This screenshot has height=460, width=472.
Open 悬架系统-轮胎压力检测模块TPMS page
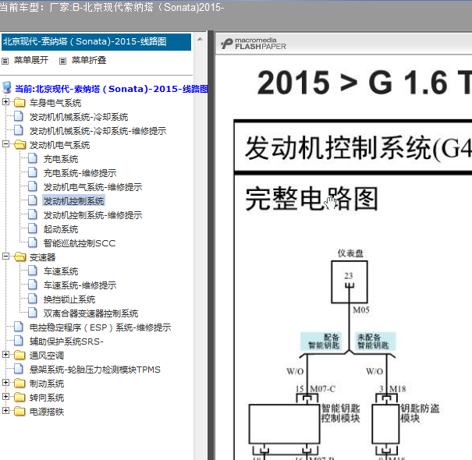[x=95, y=370]
